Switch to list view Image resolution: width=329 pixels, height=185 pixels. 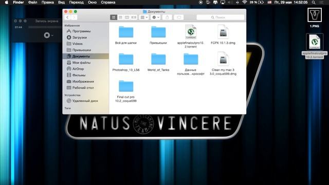point(120,17)
